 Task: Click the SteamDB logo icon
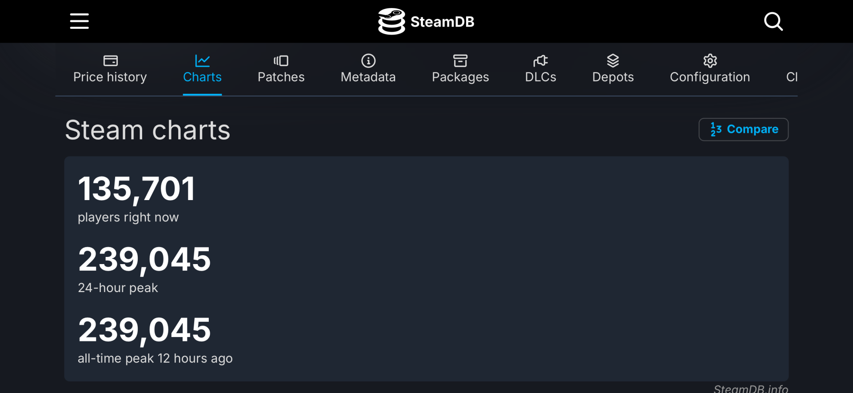(x=391, y=21)
